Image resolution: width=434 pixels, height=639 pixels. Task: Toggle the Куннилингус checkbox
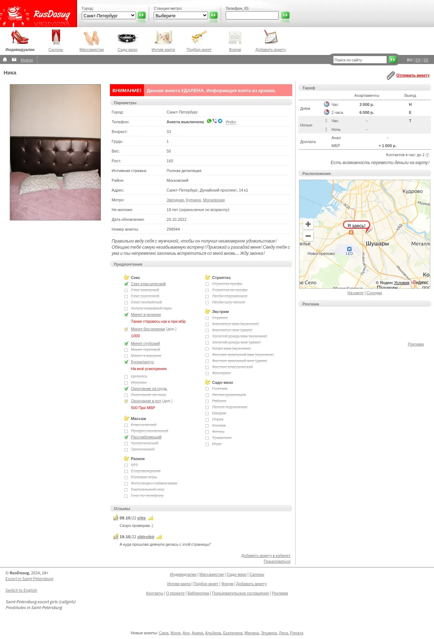[126, 362]
